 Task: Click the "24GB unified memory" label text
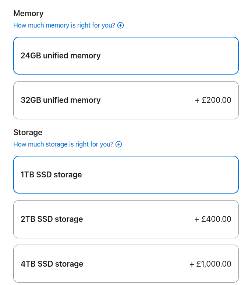[x=61, y=56]
